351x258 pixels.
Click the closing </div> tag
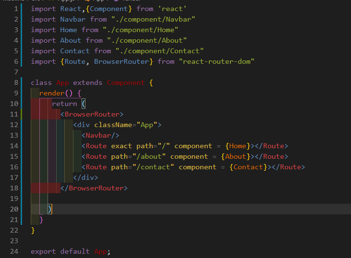pos(85,177)
